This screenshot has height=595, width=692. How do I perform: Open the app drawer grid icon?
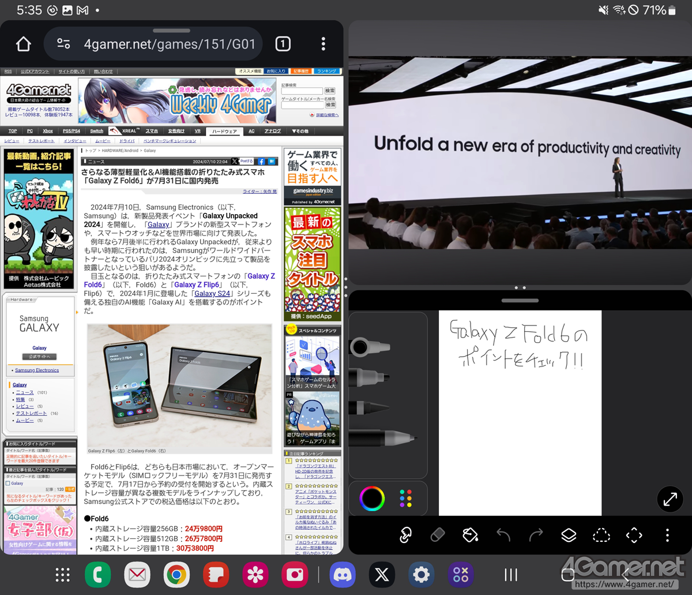point(62,575)
